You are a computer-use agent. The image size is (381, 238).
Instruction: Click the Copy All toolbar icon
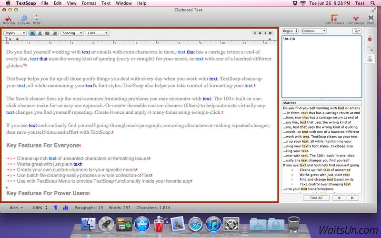[24, 20]
